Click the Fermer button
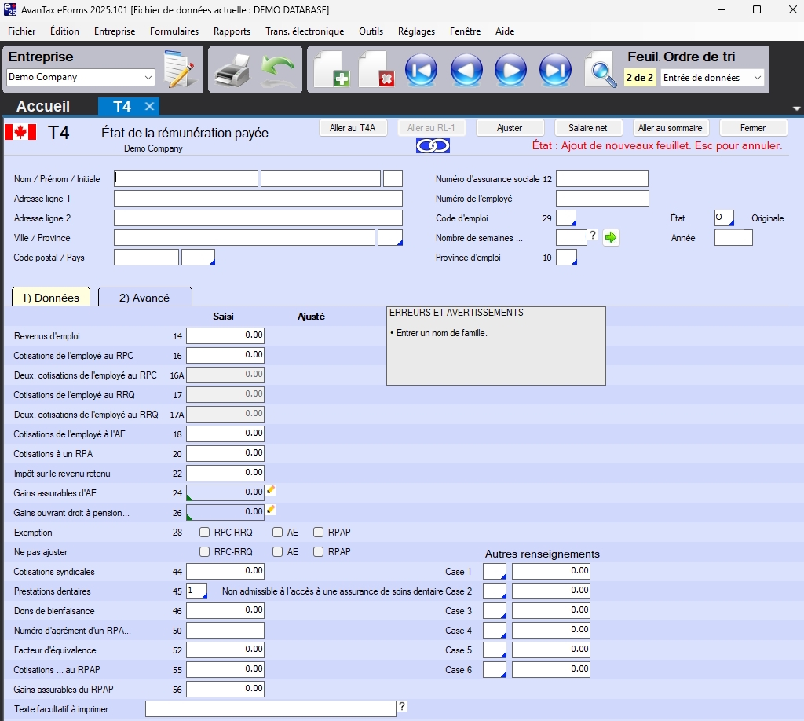Screen dimensions: 804x721 753,128
